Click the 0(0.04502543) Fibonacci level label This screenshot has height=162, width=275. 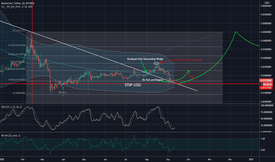(19, 30)
